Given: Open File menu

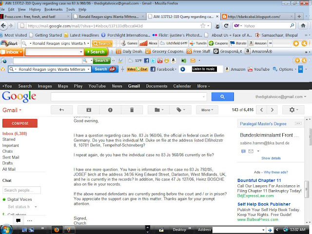Looking at the screenshot, I should pyautogui.click(x=2, y=9).
